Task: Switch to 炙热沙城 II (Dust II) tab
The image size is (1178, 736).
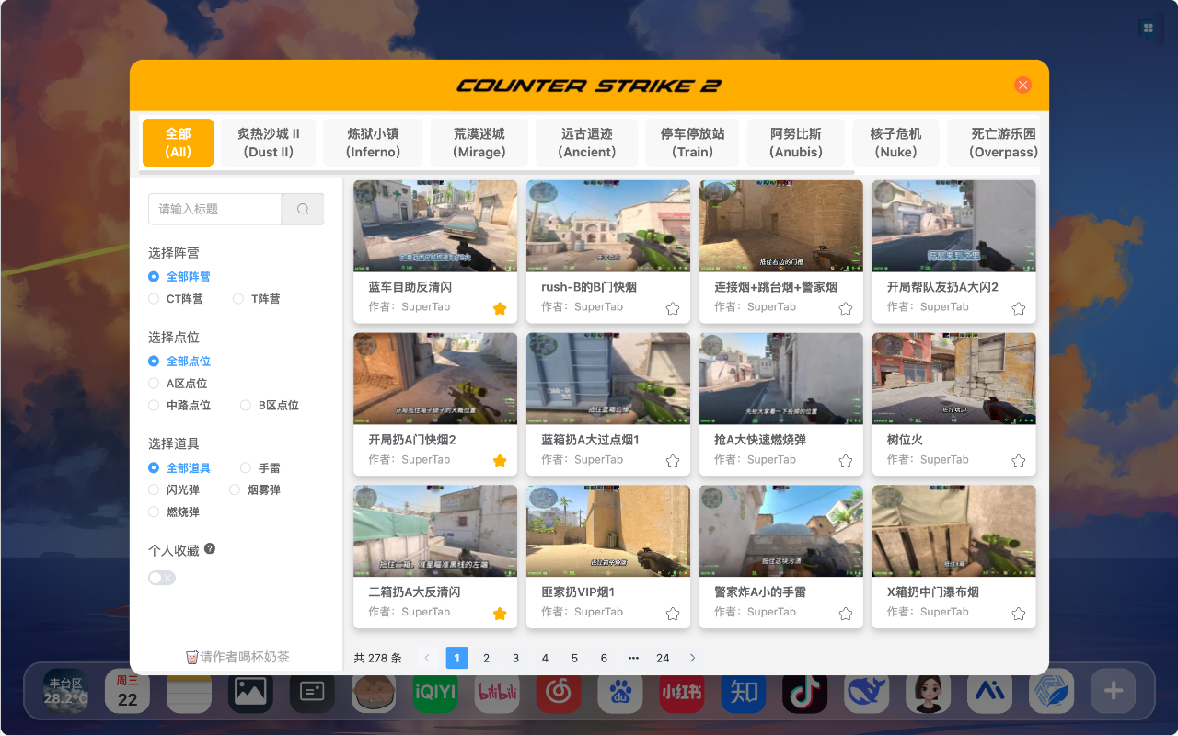Action: [x=269, y=143]
